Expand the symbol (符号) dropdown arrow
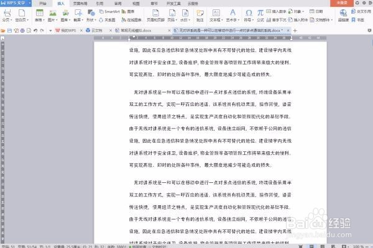This screenshot has width=373, height=248. pos(253,20)
